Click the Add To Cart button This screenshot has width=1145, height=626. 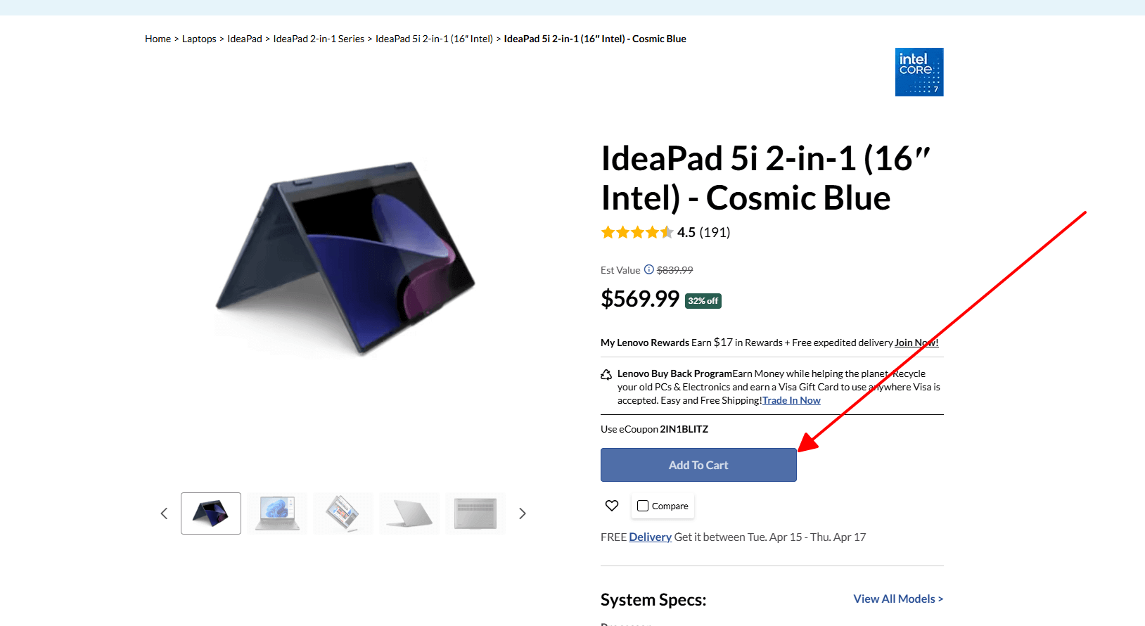click(x=698, y=465)
